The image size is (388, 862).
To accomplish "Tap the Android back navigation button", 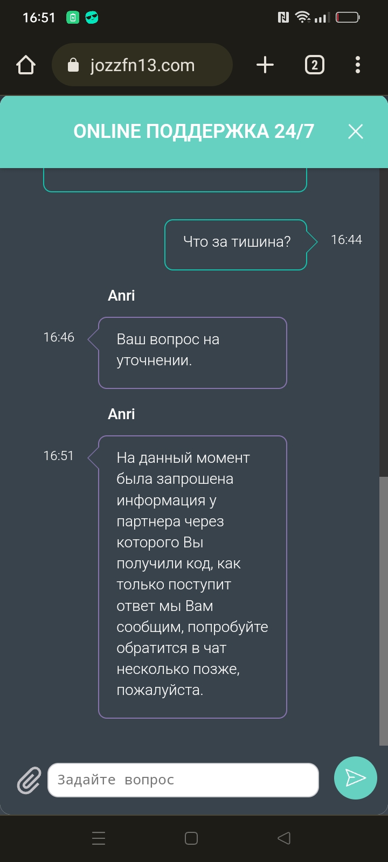I will 284,838.
